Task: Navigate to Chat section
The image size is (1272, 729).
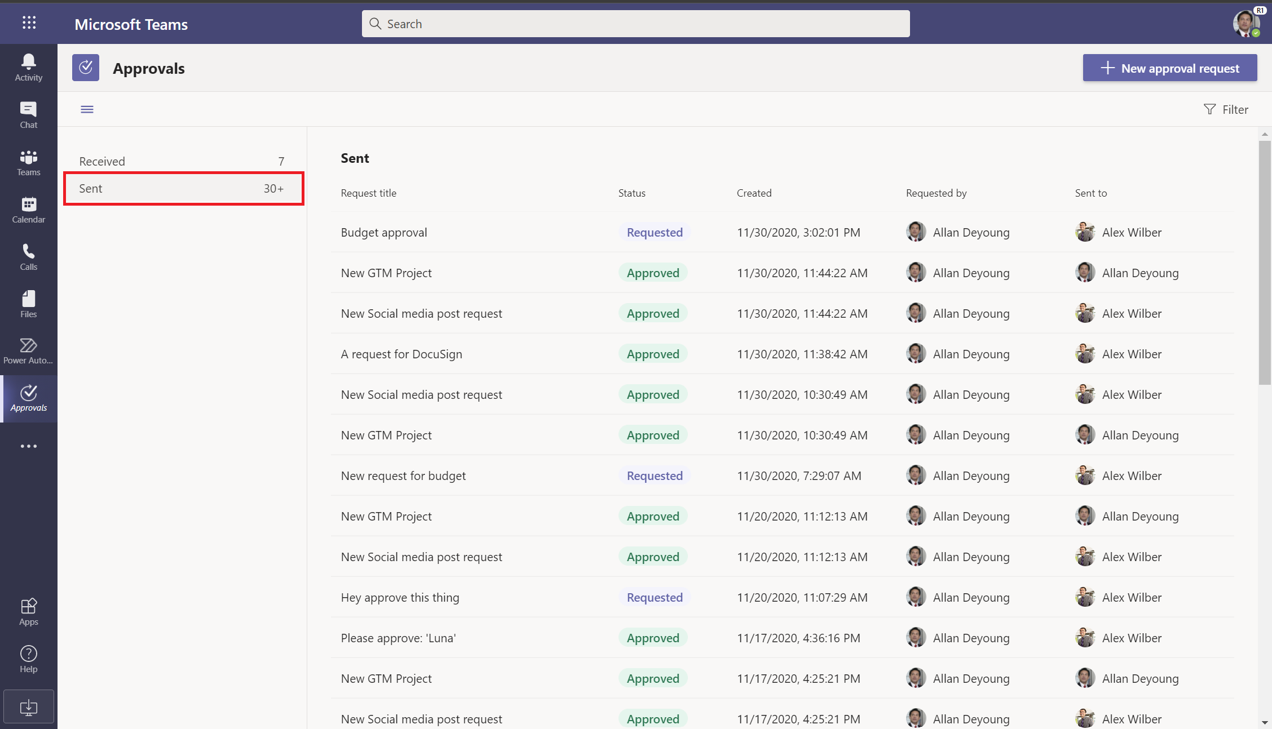Action: pyautogui.click(x=29, y=114)
